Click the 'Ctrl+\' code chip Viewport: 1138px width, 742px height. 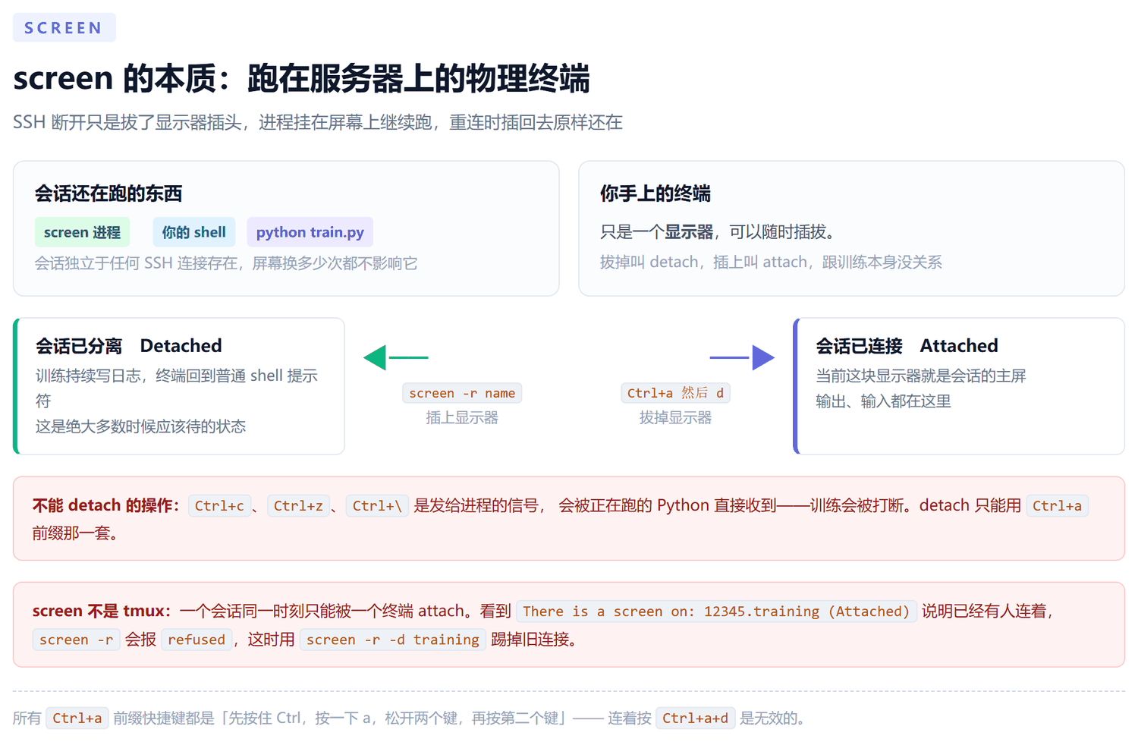[x=377, y=506]
